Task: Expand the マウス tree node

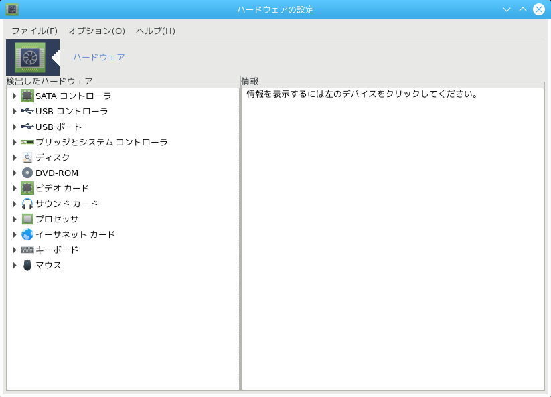Action: tap(15, 265)
